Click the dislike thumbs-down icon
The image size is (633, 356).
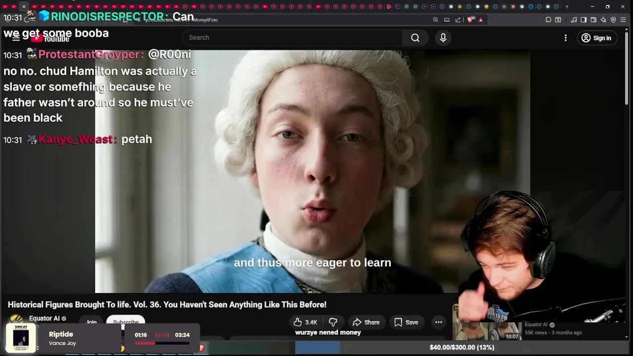coord(333,322)
